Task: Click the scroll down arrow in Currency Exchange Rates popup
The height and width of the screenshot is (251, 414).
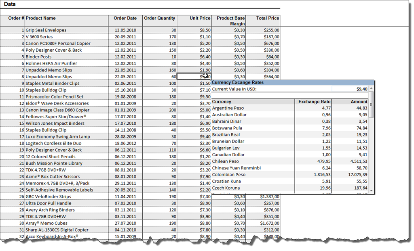Action: pyautogui.click(x=371, y=190)
